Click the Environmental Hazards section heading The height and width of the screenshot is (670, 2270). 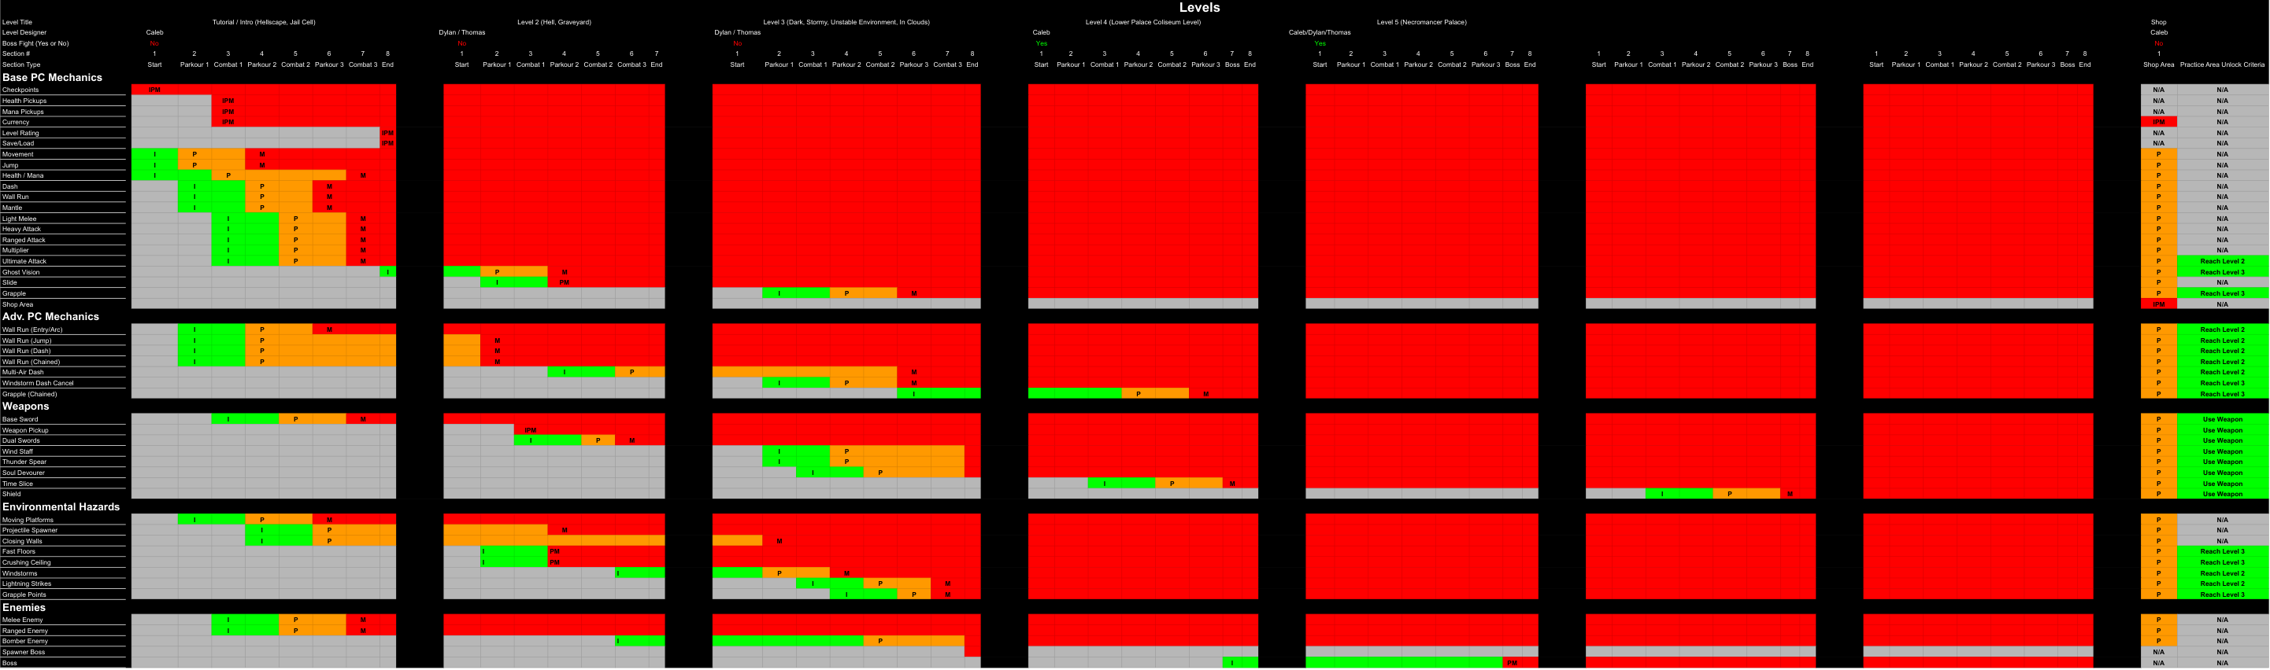[61, 507]
